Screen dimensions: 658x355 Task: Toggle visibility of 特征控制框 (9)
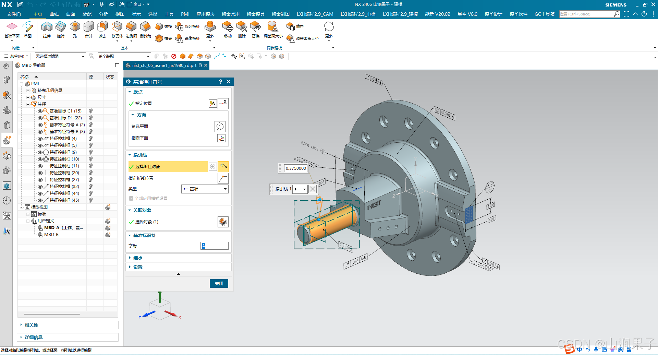click(x=40, y=152)
